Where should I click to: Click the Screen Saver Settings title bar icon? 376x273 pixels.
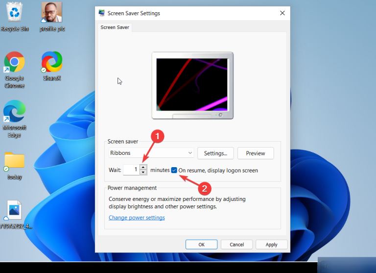(x=102, y=13)
